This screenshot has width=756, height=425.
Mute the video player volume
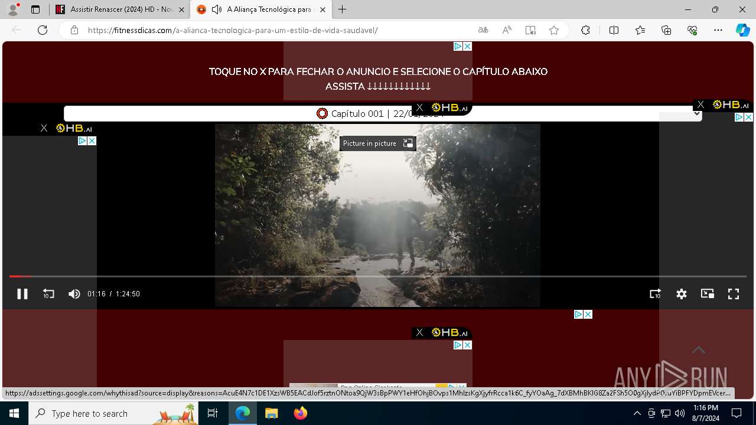[74, 294]
